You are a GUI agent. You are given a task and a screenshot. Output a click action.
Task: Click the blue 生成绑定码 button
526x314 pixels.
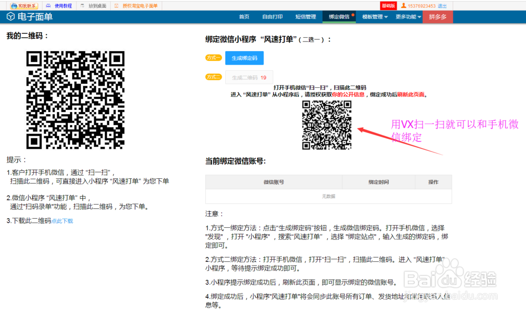pos(244,58)
